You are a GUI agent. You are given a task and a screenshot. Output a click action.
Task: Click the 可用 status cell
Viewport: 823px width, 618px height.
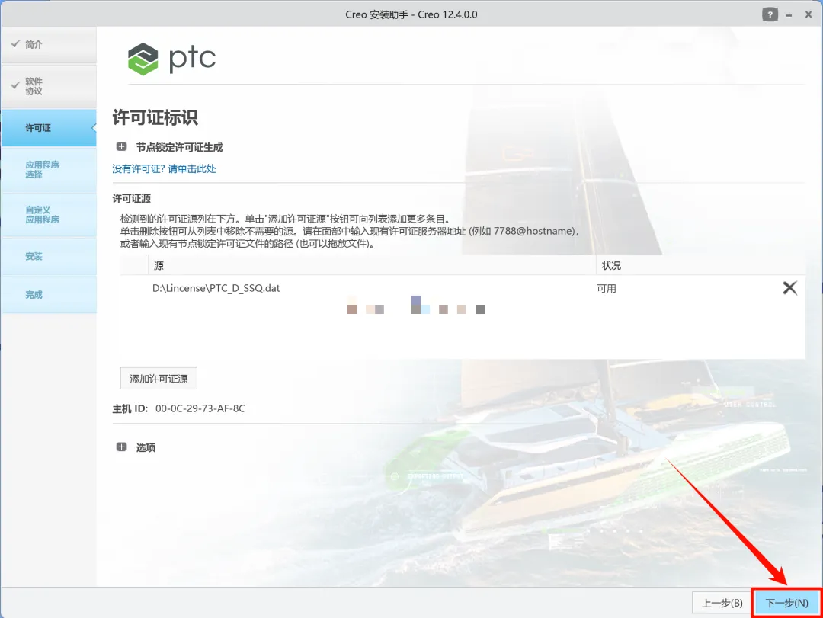point(607,289)
